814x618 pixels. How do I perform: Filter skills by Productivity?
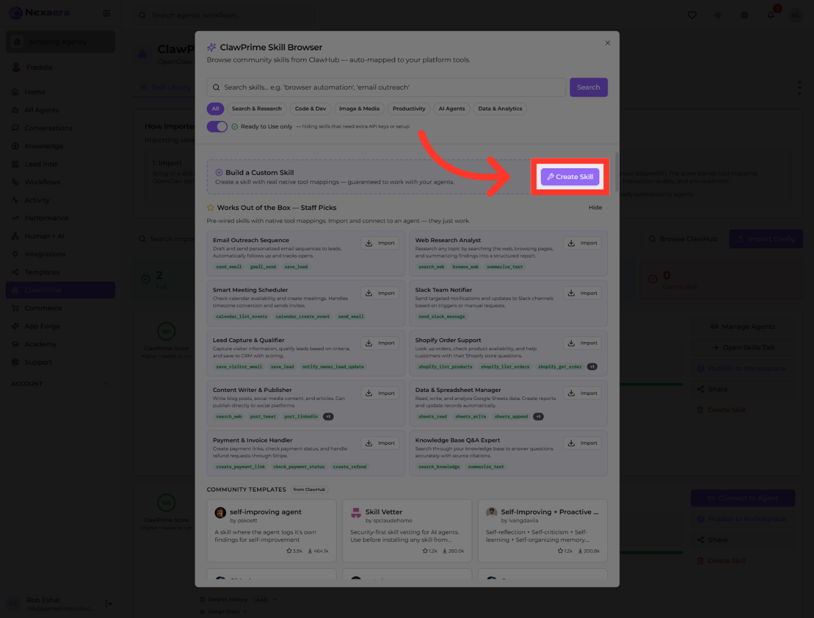[409, 109]
